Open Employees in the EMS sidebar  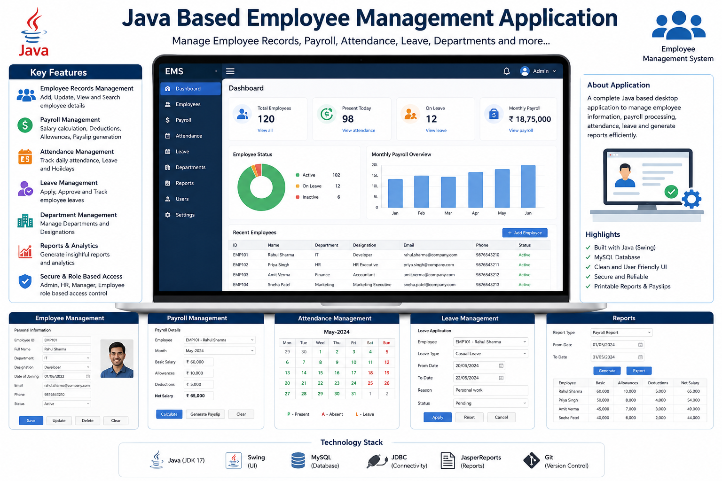(x=190, y=104)
